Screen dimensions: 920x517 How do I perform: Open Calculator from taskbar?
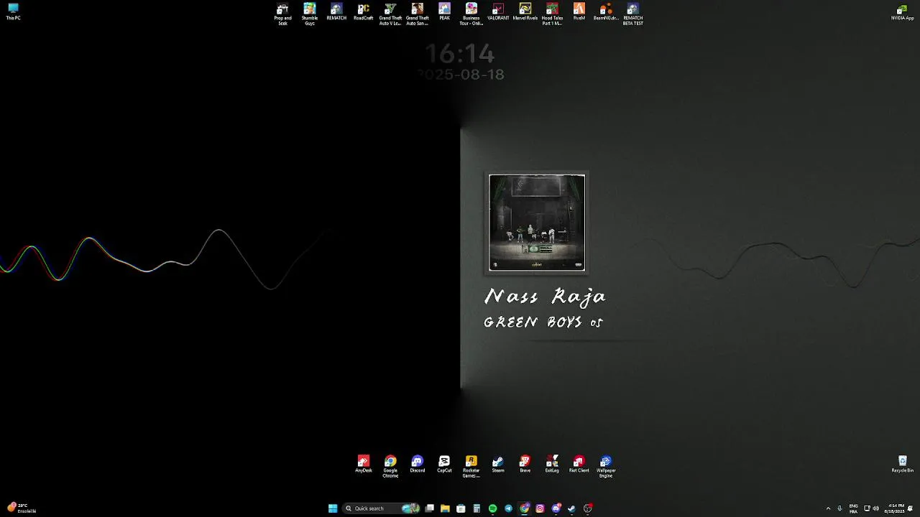(477, 508)
